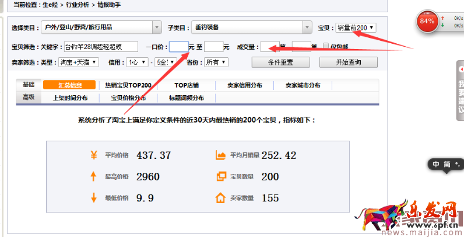
Task: Click the lowest price down-arrow icon
Action: tap(93, 198)
